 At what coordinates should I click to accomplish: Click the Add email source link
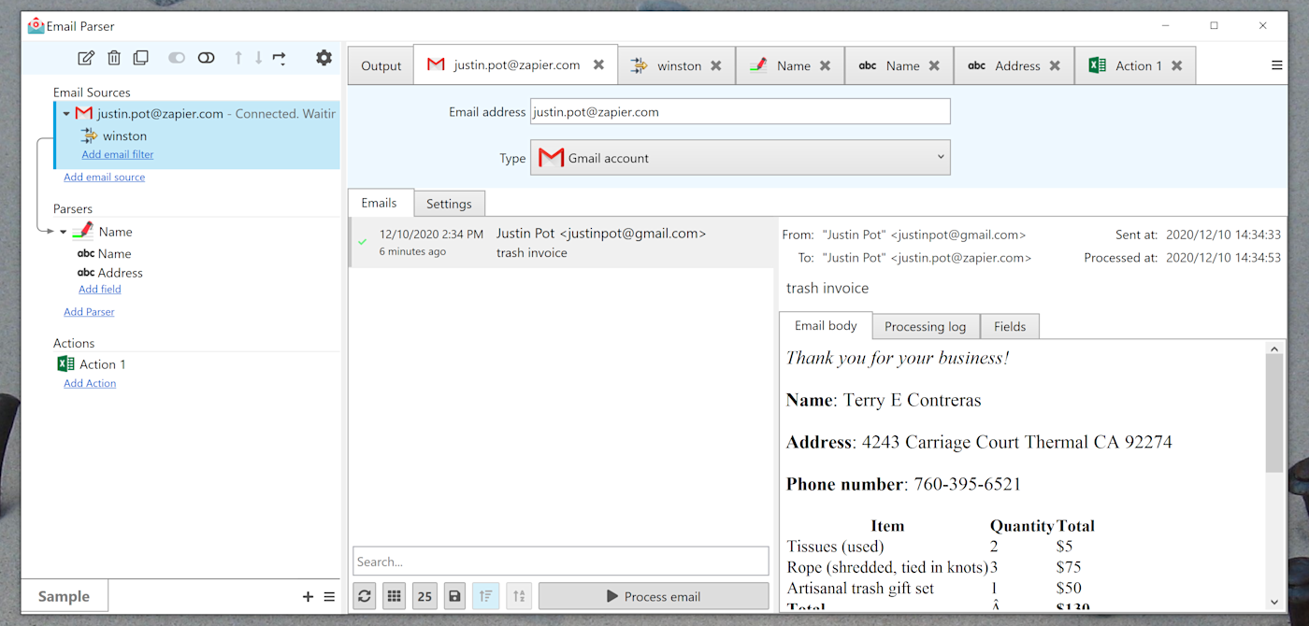pos(105,177)
